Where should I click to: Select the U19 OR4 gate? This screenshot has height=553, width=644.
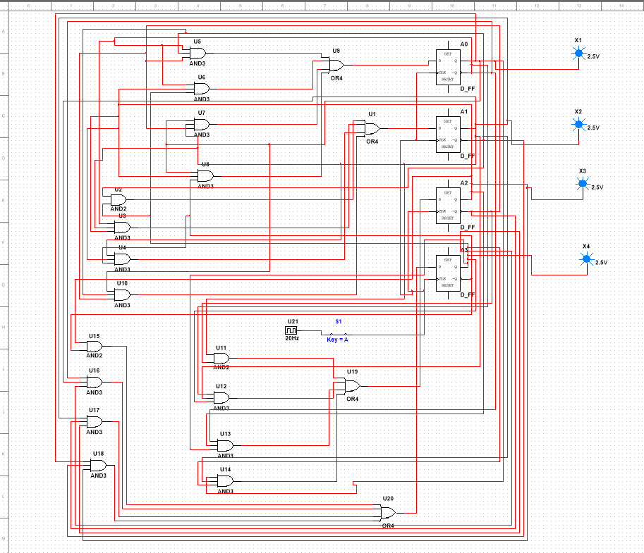point(353,386)
